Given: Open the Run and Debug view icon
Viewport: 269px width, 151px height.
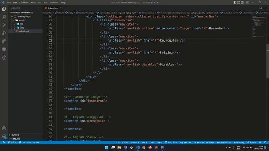Looking at the screenshot, I should coord(4,33).
